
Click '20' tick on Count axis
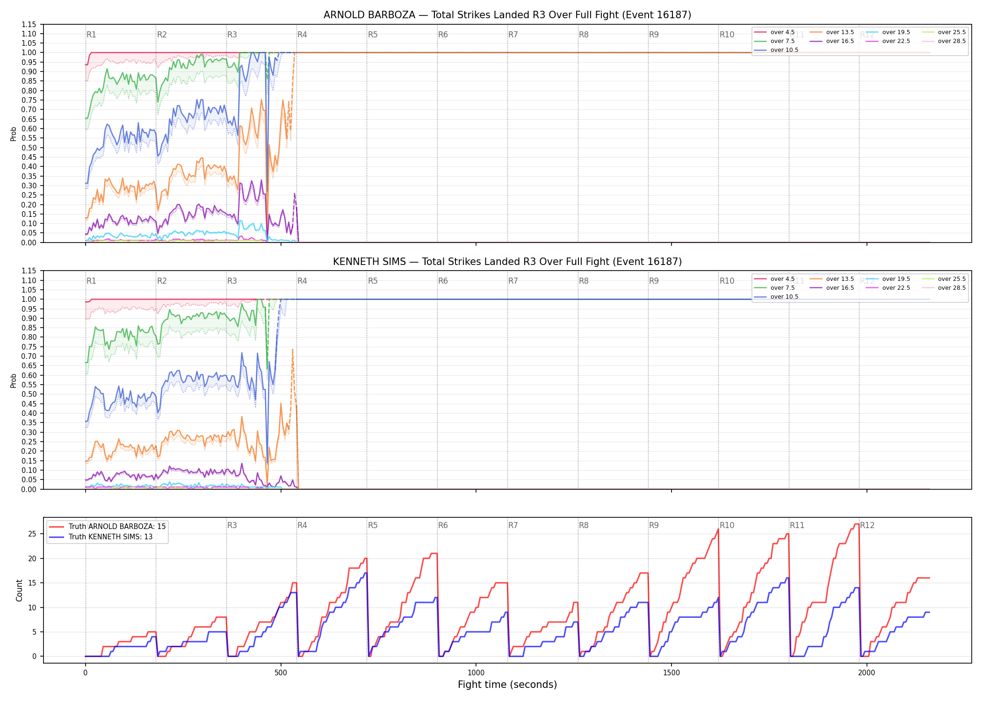click(x=33, y=558)
